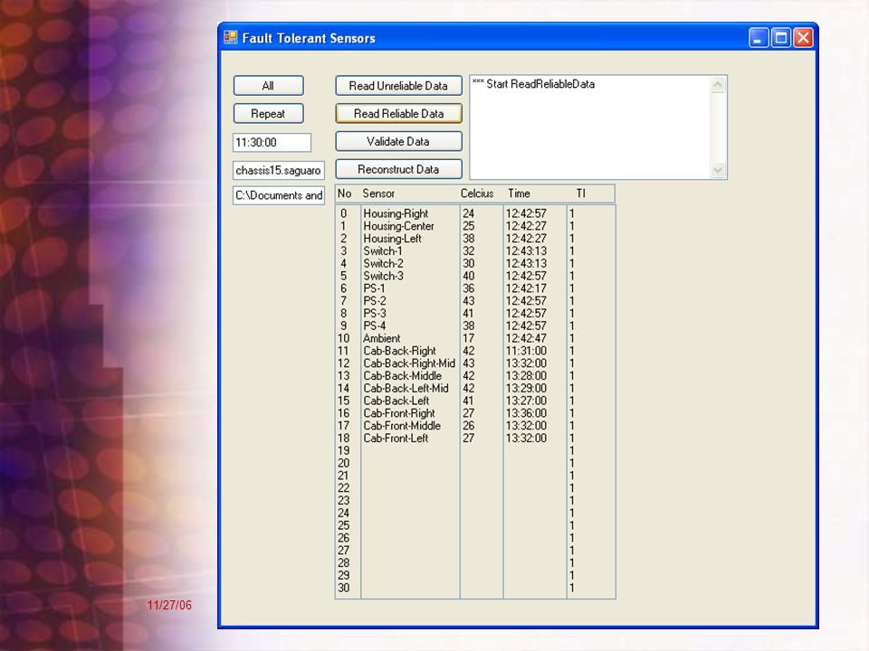This screenshot has width=869, height=651.
Task: Click the 13:28:00 time value
Action: tap(526, 376)
